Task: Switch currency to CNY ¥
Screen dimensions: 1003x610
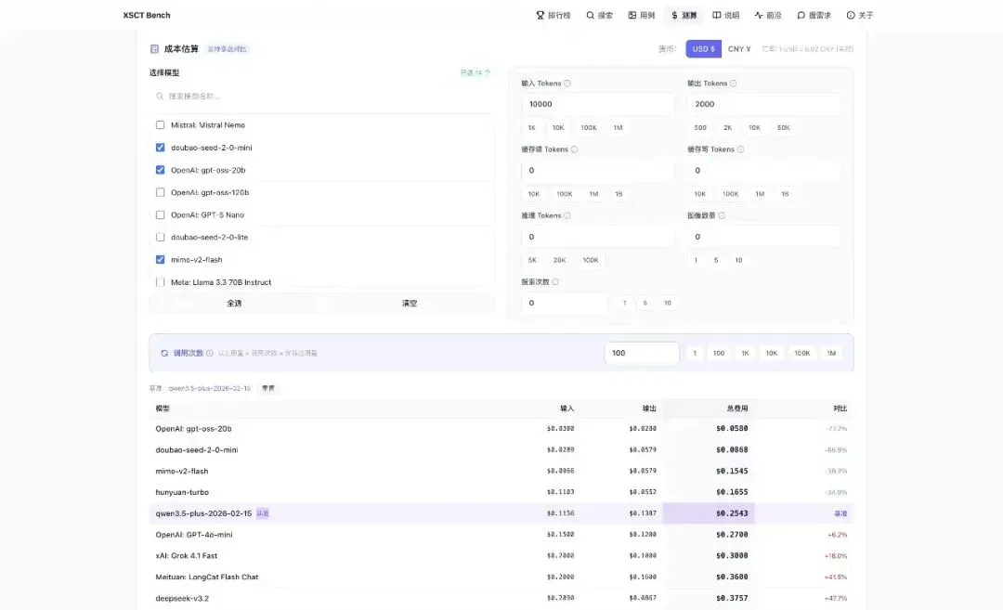Action: [739, 48]
